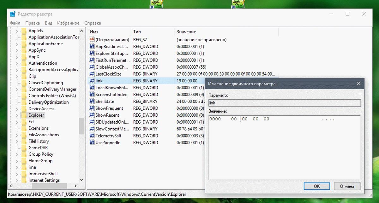Click the REG_SZ type cell
This screenshot has height=203, width=379.
click(140, 40)
